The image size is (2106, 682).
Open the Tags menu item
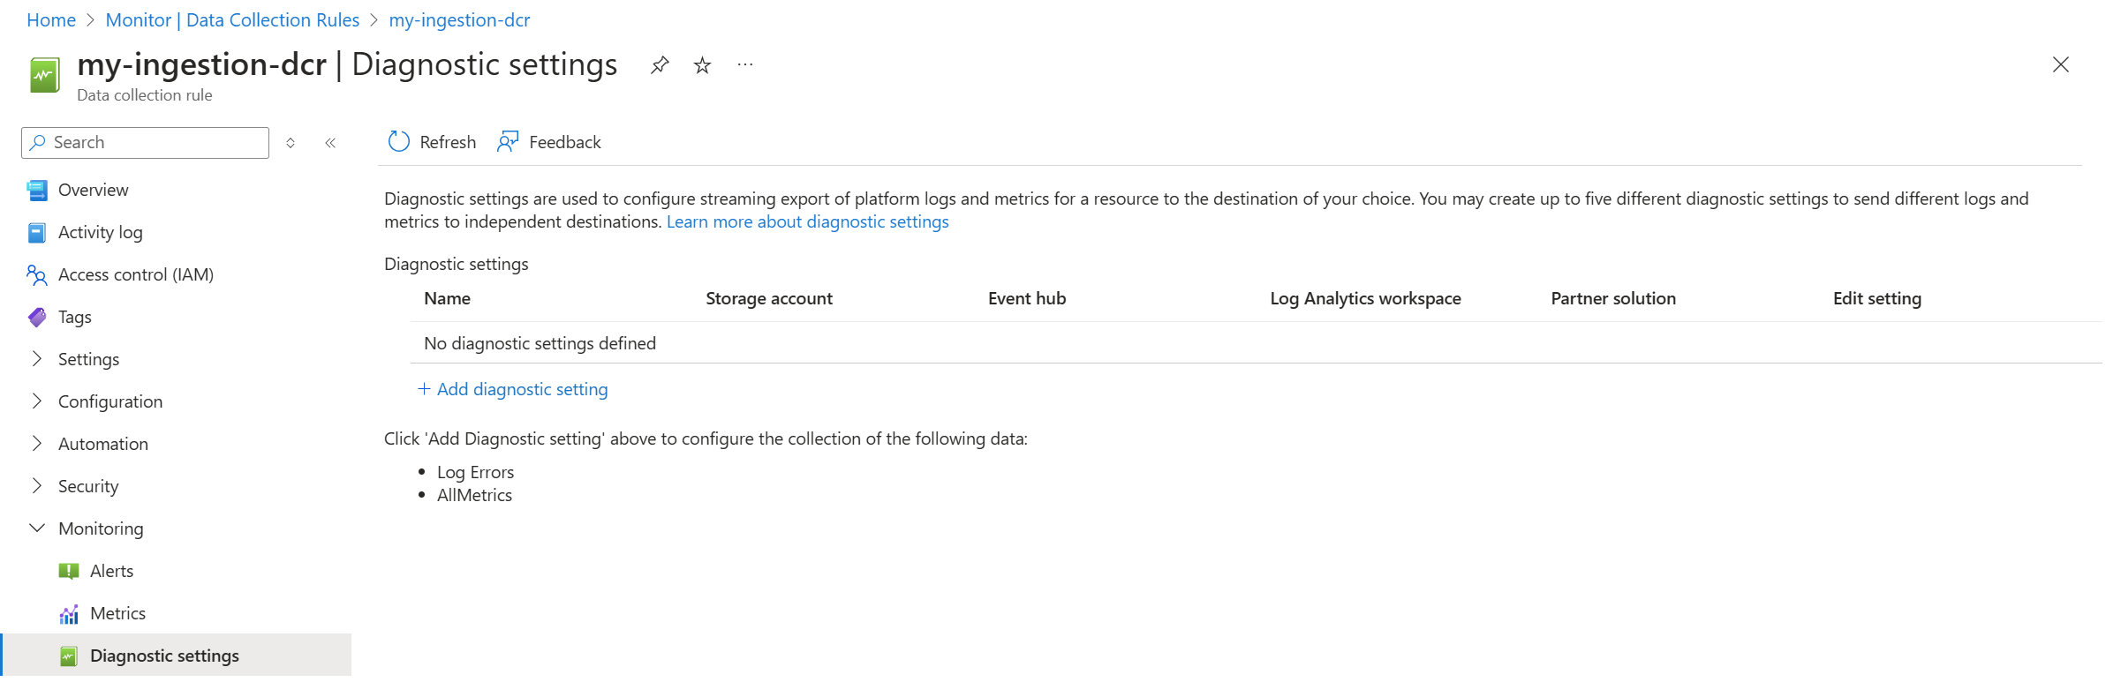(74, 317)
